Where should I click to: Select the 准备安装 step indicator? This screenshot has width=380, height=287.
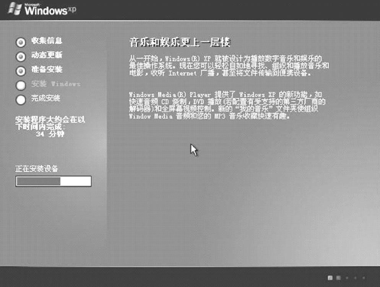click(x=21, y=71)
